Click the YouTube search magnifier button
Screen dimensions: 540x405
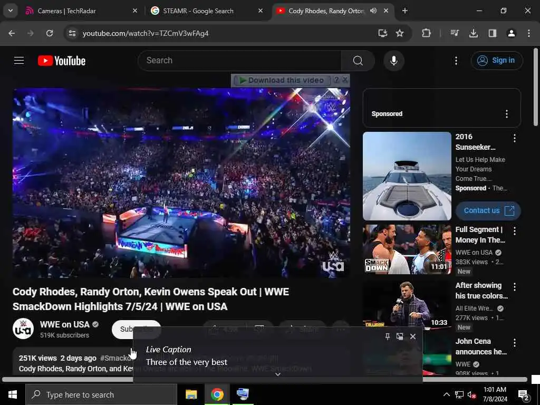[x=358, y=61]
